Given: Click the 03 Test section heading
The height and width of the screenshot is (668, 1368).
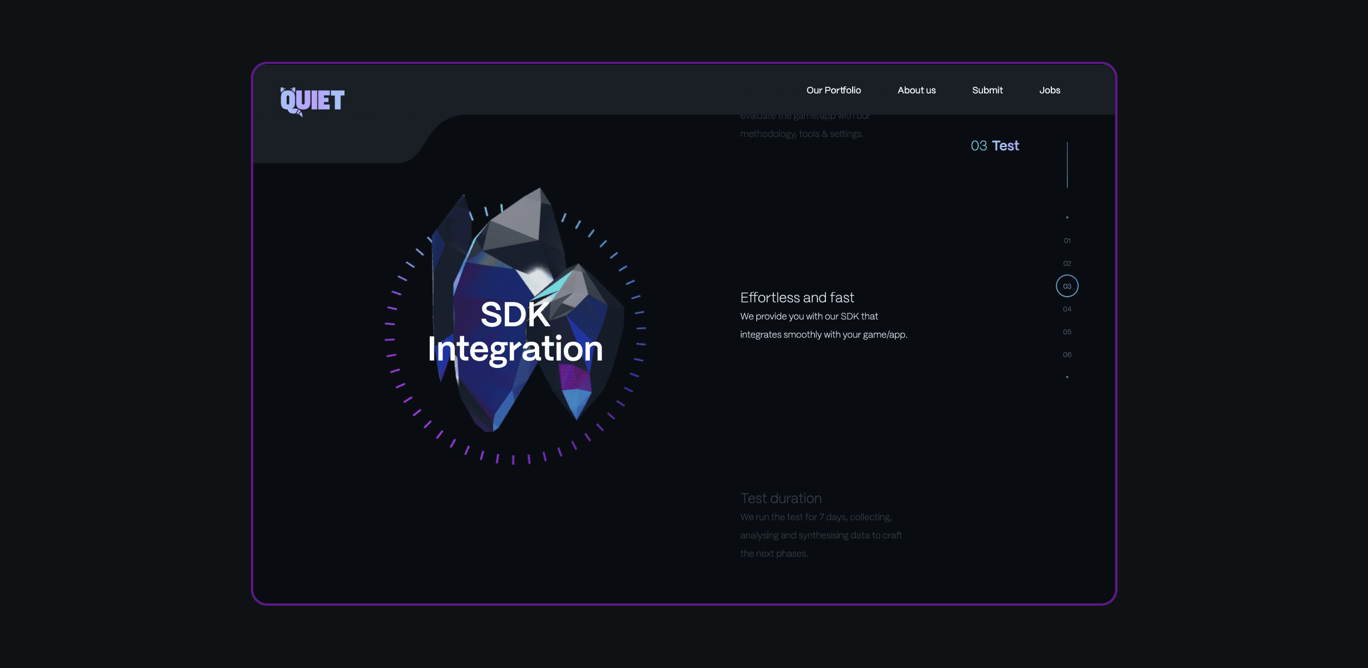Looking at the screenshot, I should (995, 146).
